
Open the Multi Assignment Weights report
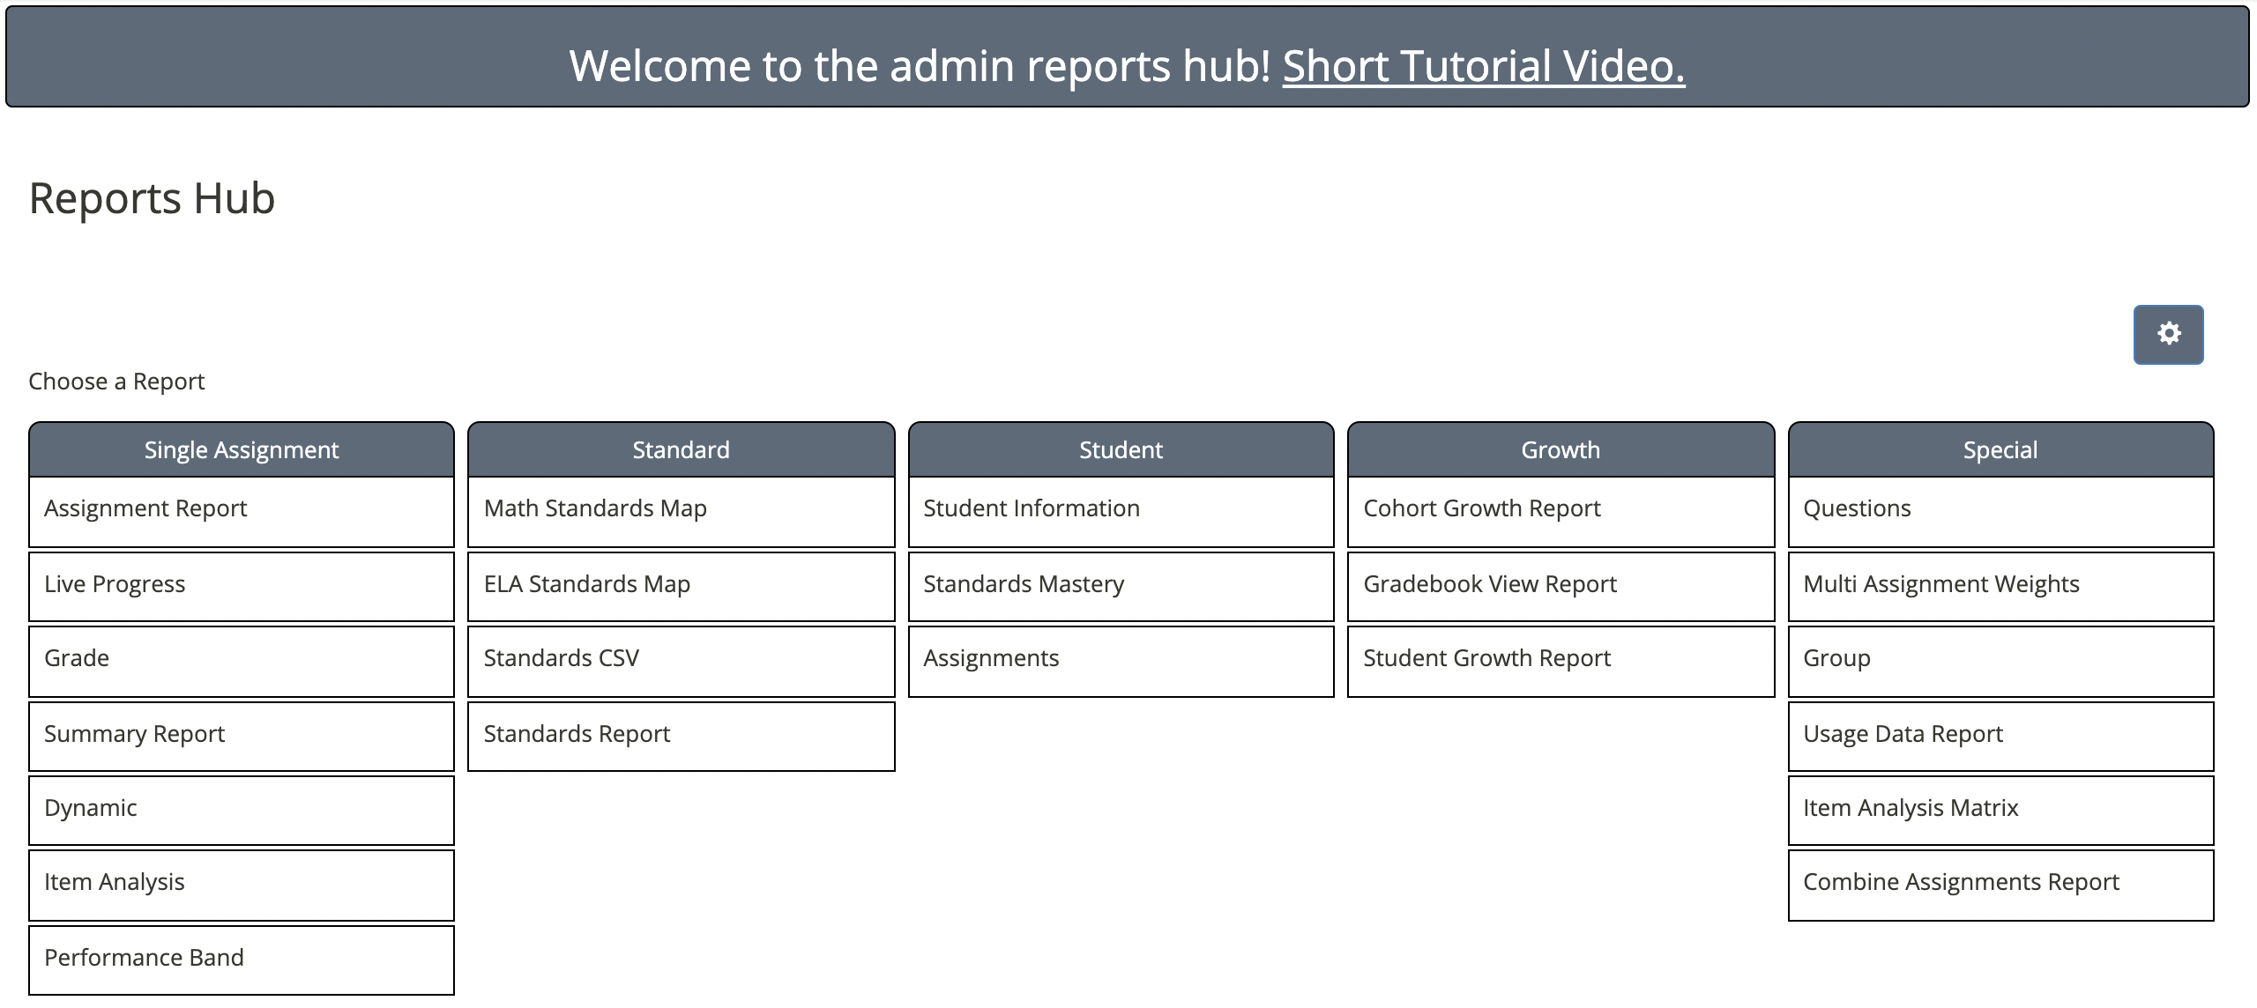click(x=2000, y=586)
